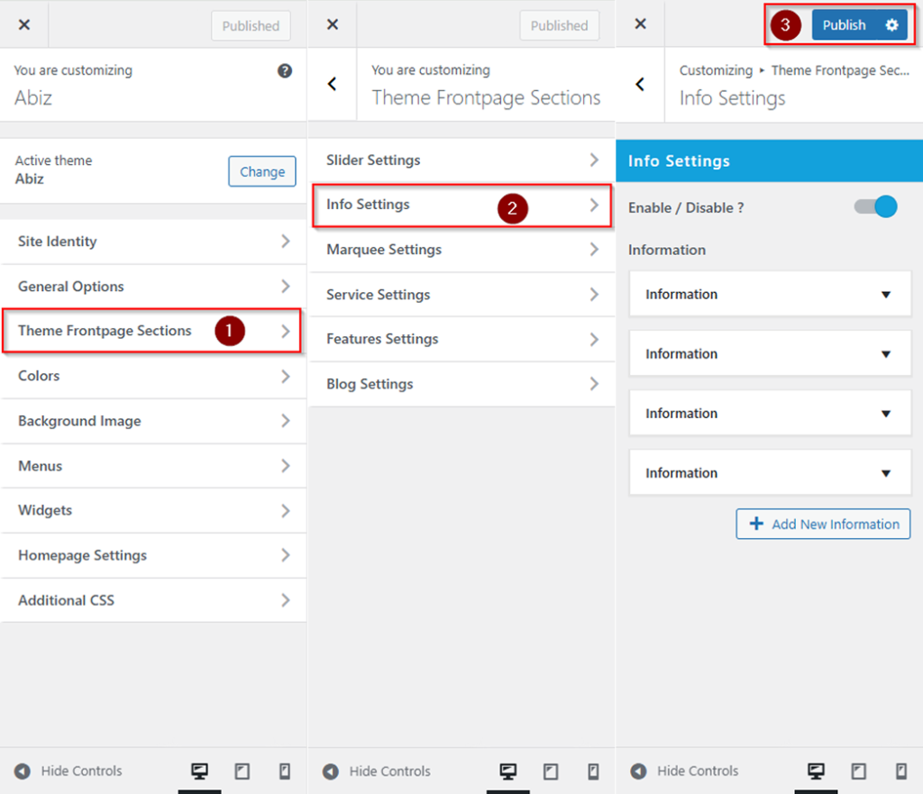
Task: Click Add New Information button
Action: click(823, 524)
